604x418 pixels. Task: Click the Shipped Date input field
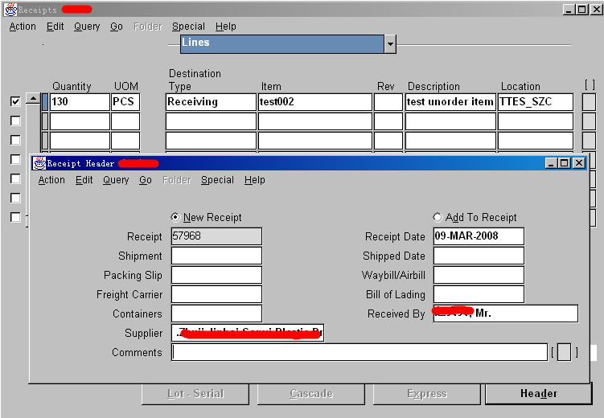pos(479,256)
